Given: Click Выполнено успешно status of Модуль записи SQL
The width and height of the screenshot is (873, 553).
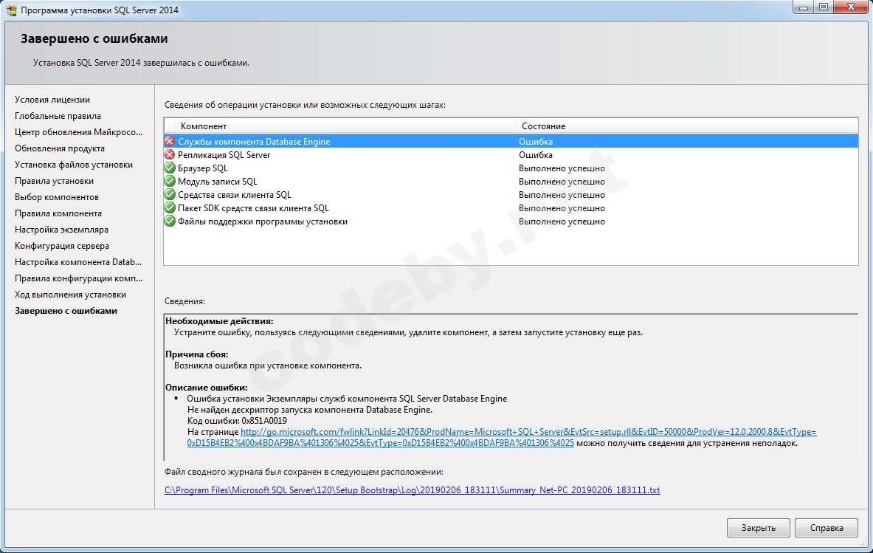Looking at the screenshot, I should pos(562,182).
